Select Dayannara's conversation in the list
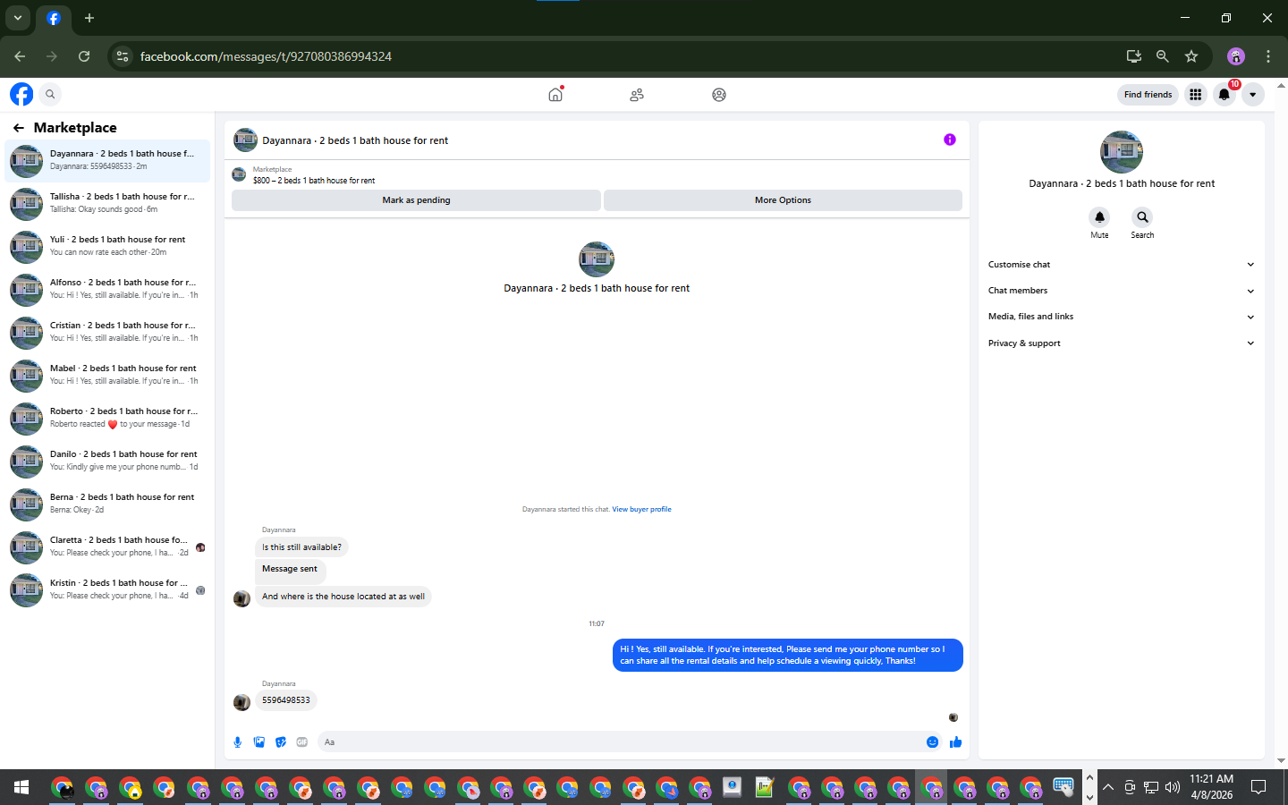Image resolution: width=1288 pixels, height=805 pixels. [x=107, y=160]
